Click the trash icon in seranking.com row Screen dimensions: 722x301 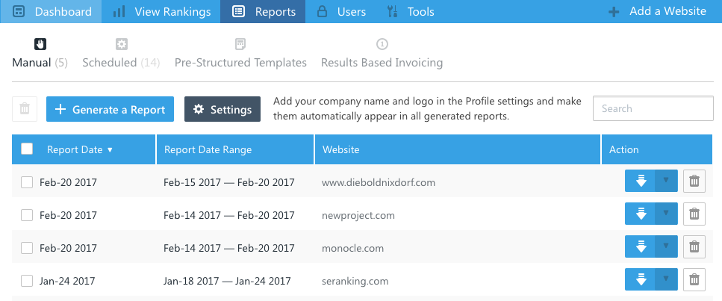[x=694, y=279]
